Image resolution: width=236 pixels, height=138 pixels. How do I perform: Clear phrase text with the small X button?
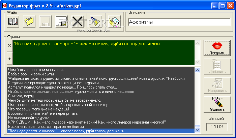[10, 46]
